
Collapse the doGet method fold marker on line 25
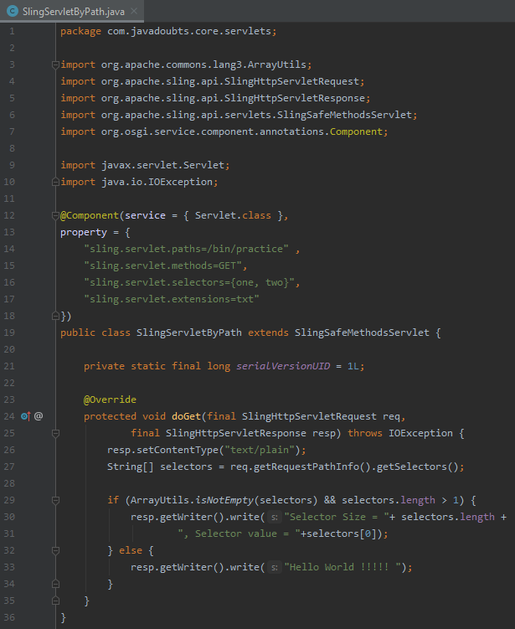[x=56, y=433]
